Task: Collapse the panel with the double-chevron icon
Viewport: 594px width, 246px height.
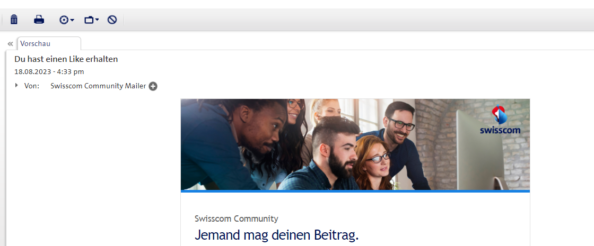Action: pos(10,44)
